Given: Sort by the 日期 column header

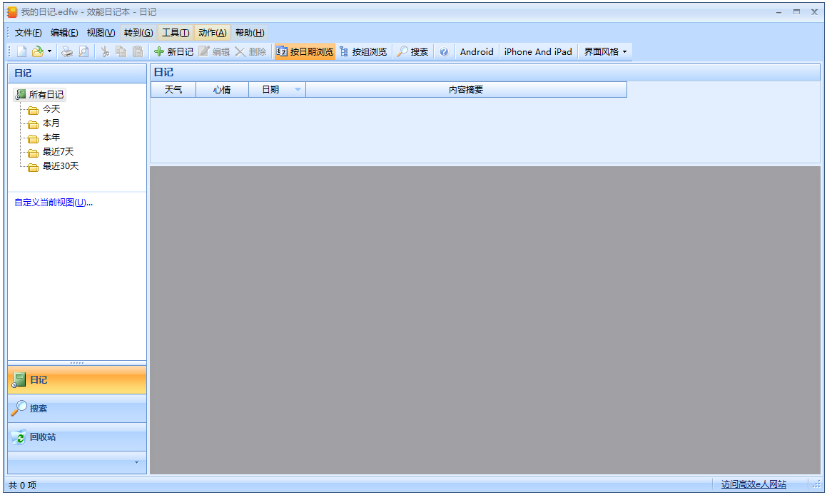Looking at the screenshot, I should click(271, 90).
